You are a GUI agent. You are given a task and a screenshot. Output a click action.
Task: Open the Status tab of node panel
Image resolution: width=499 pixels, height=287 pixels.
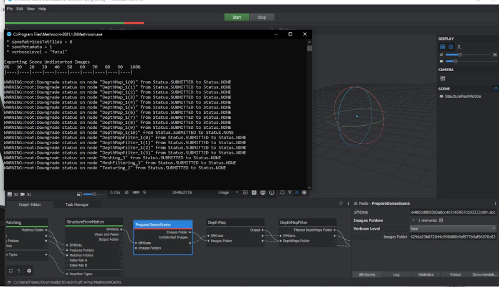tap(455, 275)
